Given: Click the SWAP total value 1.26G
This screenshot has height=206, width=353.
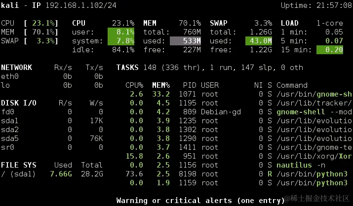Looking at the screenshot, I should click(261, 32).
